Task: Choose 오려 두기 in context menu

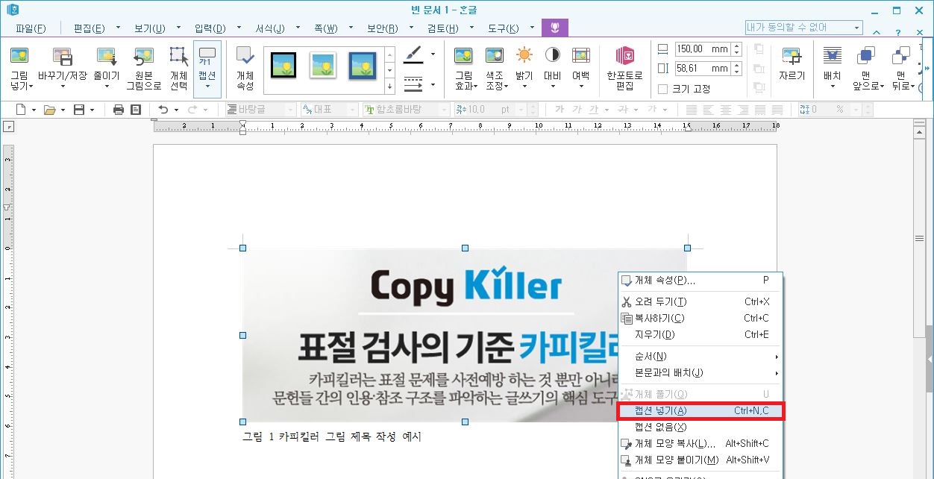Action: 700,301
